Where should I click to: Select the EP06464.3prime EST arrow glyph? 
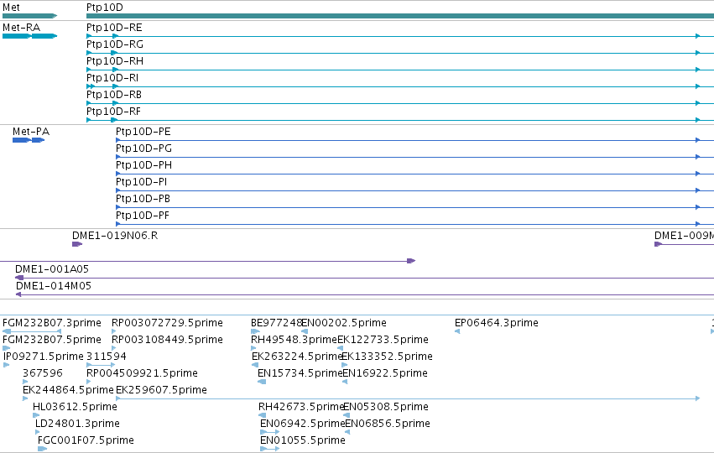(457, 331)
